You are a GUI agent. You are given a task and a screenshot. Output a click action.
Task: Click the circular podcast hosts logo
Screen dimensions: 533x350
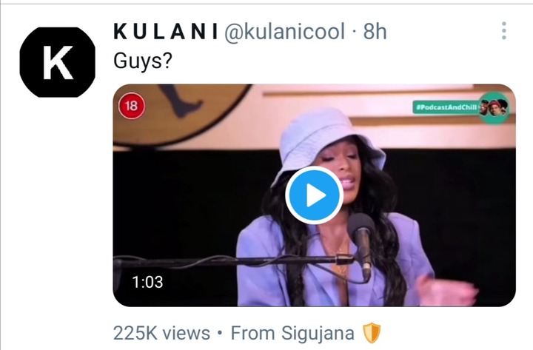(495, 108)
